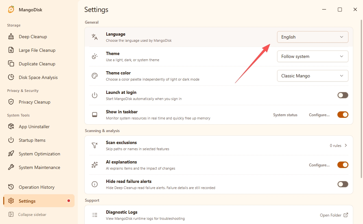The width and height of the screenshot is (363, 224).
Task: Open Deep Cleanup from the sidebar
Action: [39, 37]
